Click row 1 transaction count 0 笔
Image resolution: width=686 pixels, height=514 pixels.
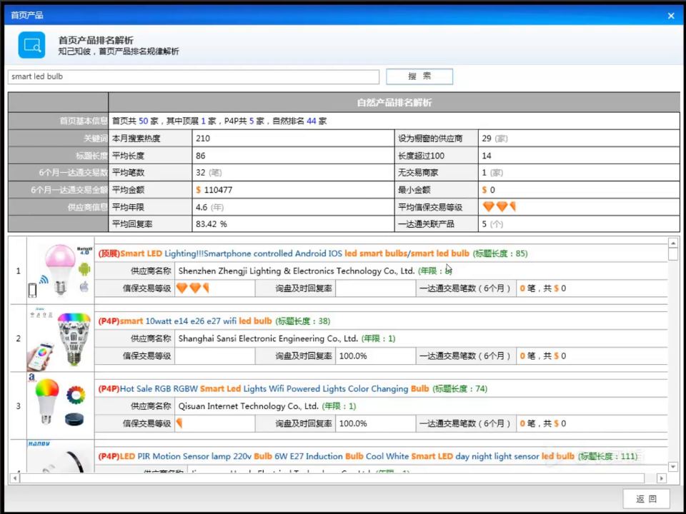click(527, 288)
